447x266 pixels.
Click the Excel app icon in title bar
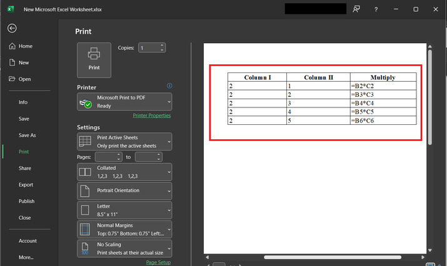coord(11,9)
